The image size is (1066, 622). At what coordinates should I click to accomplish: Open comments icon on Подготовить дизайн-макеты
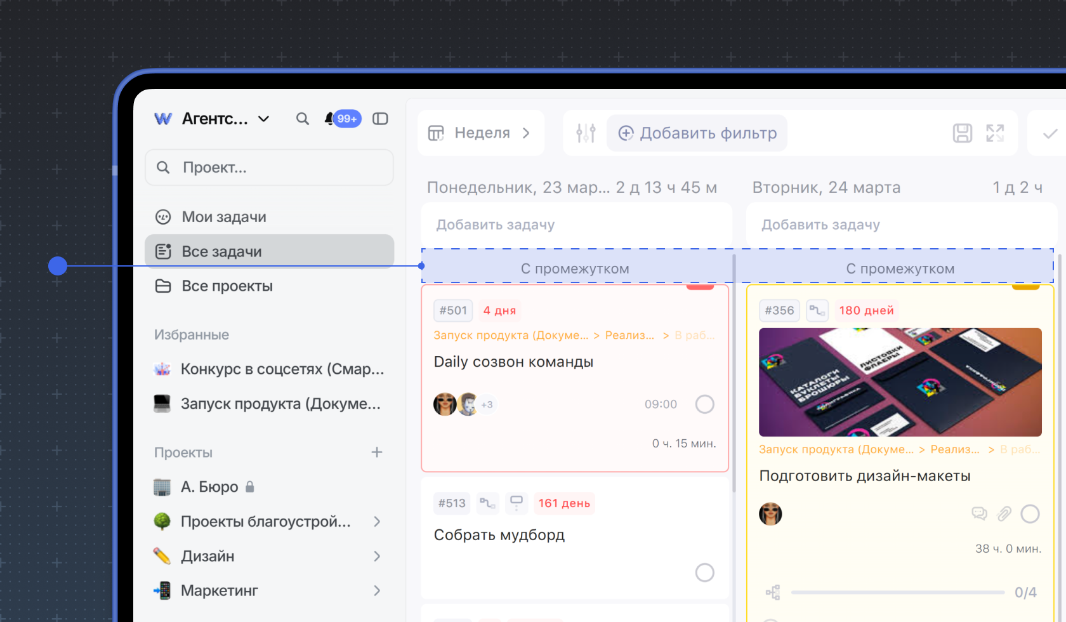(979, 514)
